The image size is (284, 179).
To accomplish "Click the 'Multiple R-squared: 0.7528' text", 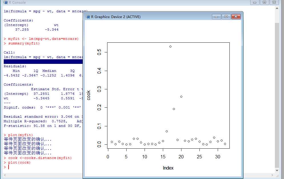I will (35, 121).
